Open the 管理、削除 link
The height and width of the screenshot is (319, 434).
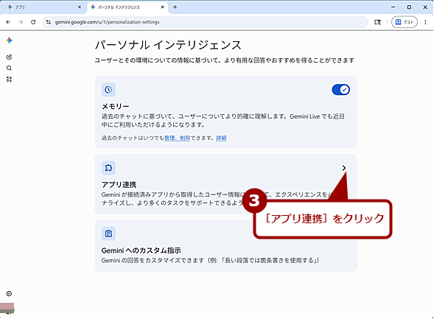pos(177,138)
